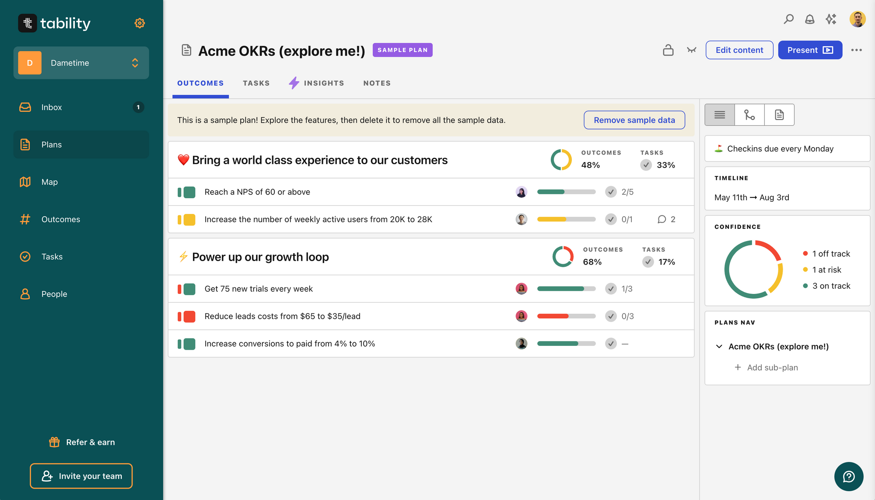Switch to the tree hierarchy view icon
Screen dimensions: 875x500
[749, 115]
